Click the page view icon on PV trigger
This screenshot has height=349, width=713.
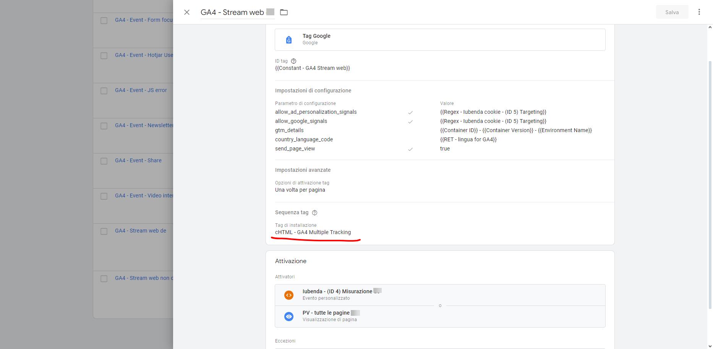[289, 316]
